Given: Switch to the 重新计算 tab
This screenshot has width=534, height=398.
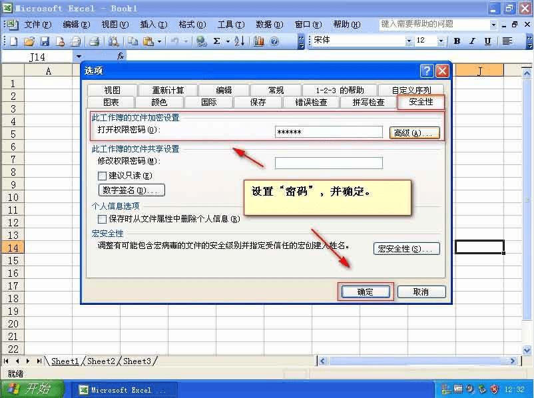Looking at the screenshot, I should 168,91.
